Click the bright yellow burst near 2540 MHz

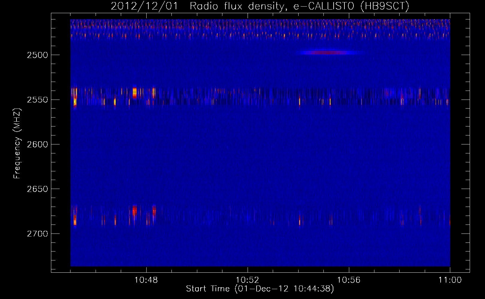pyautogui.click(x=135, y=92)
